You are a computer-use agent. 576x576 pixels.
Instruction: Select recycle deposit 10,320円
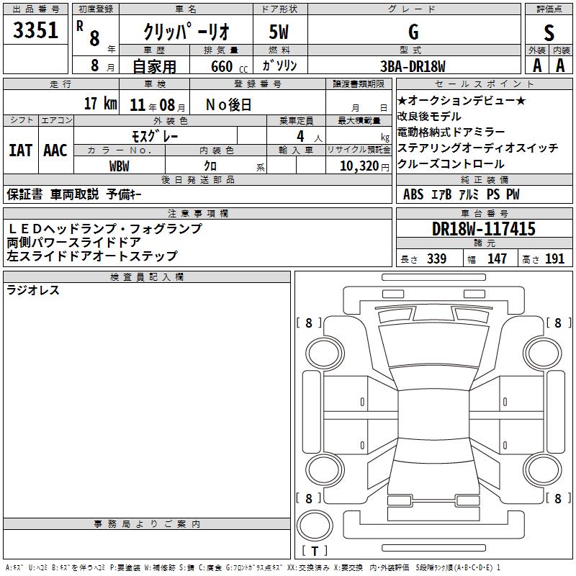coord(364,166)
